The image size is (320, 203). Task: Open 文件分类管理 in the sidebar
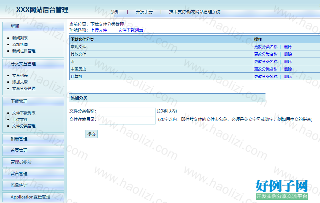(24, 126)
